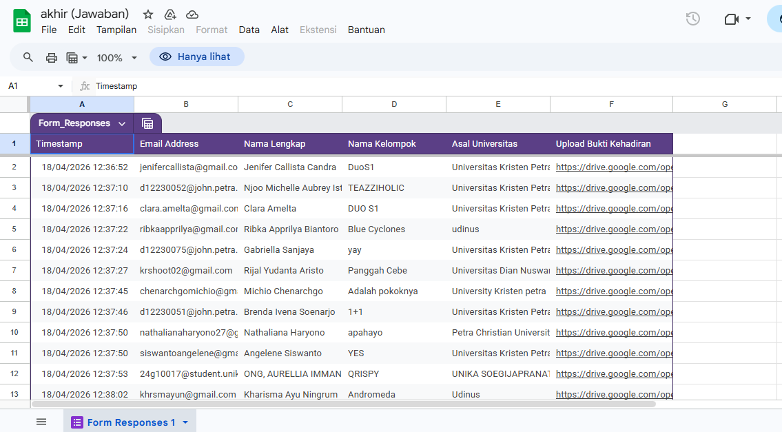Click the table calculator icon beside Form_Responses

[x=147, y=123]
